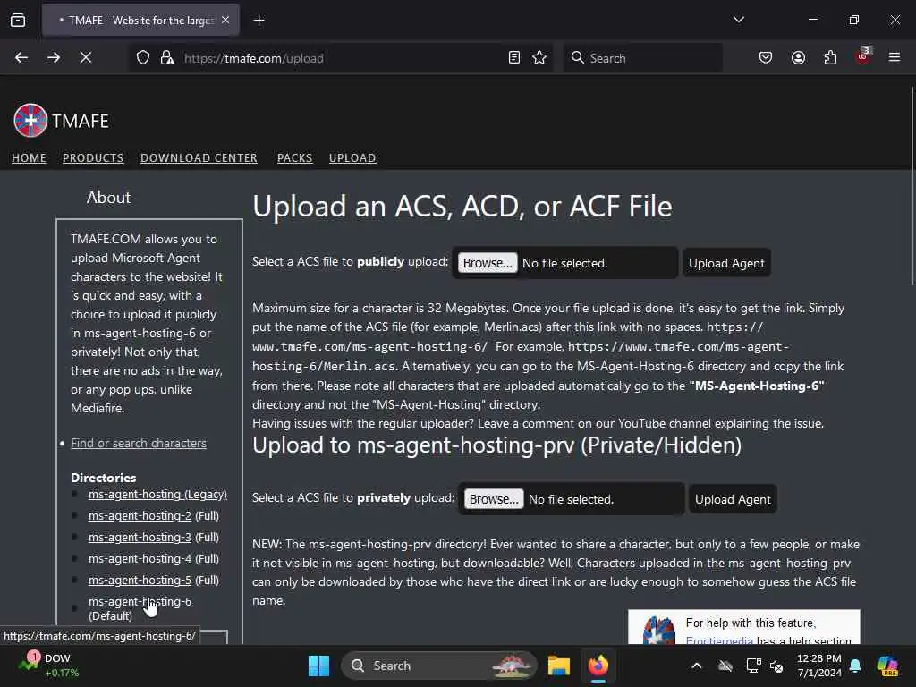Open the uBlock extension icon with badge

(863, 56)
